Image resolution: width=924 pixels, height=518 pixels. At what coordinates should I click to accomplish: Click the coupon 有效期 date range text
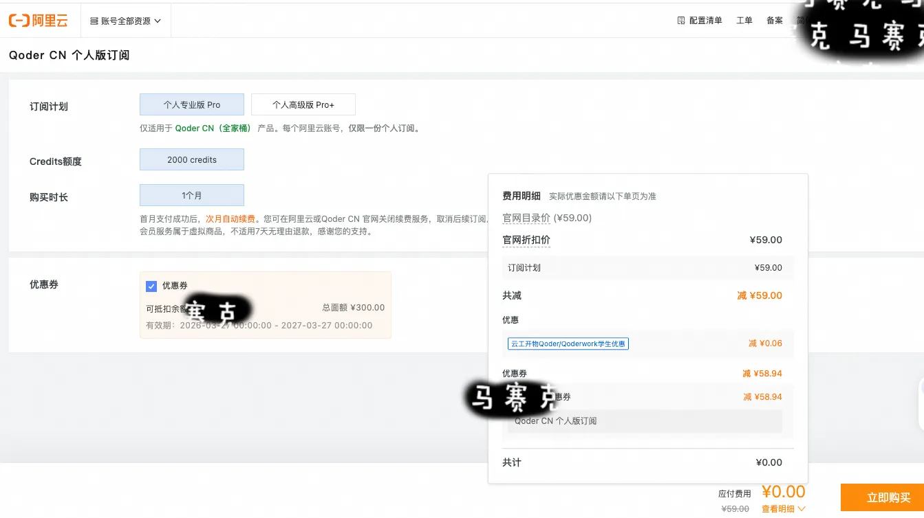[x=259, y=326]
